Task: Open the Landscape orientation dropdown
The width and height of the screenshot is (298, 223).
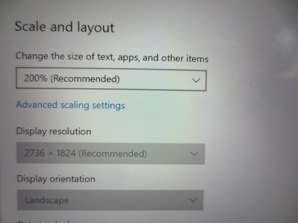Action: tap(110, 200)
